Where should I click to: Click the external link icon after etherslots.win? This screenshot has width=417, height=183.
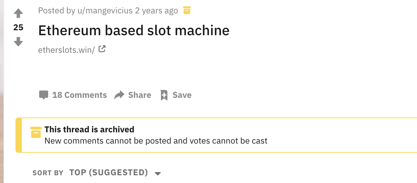pos(102,49)
